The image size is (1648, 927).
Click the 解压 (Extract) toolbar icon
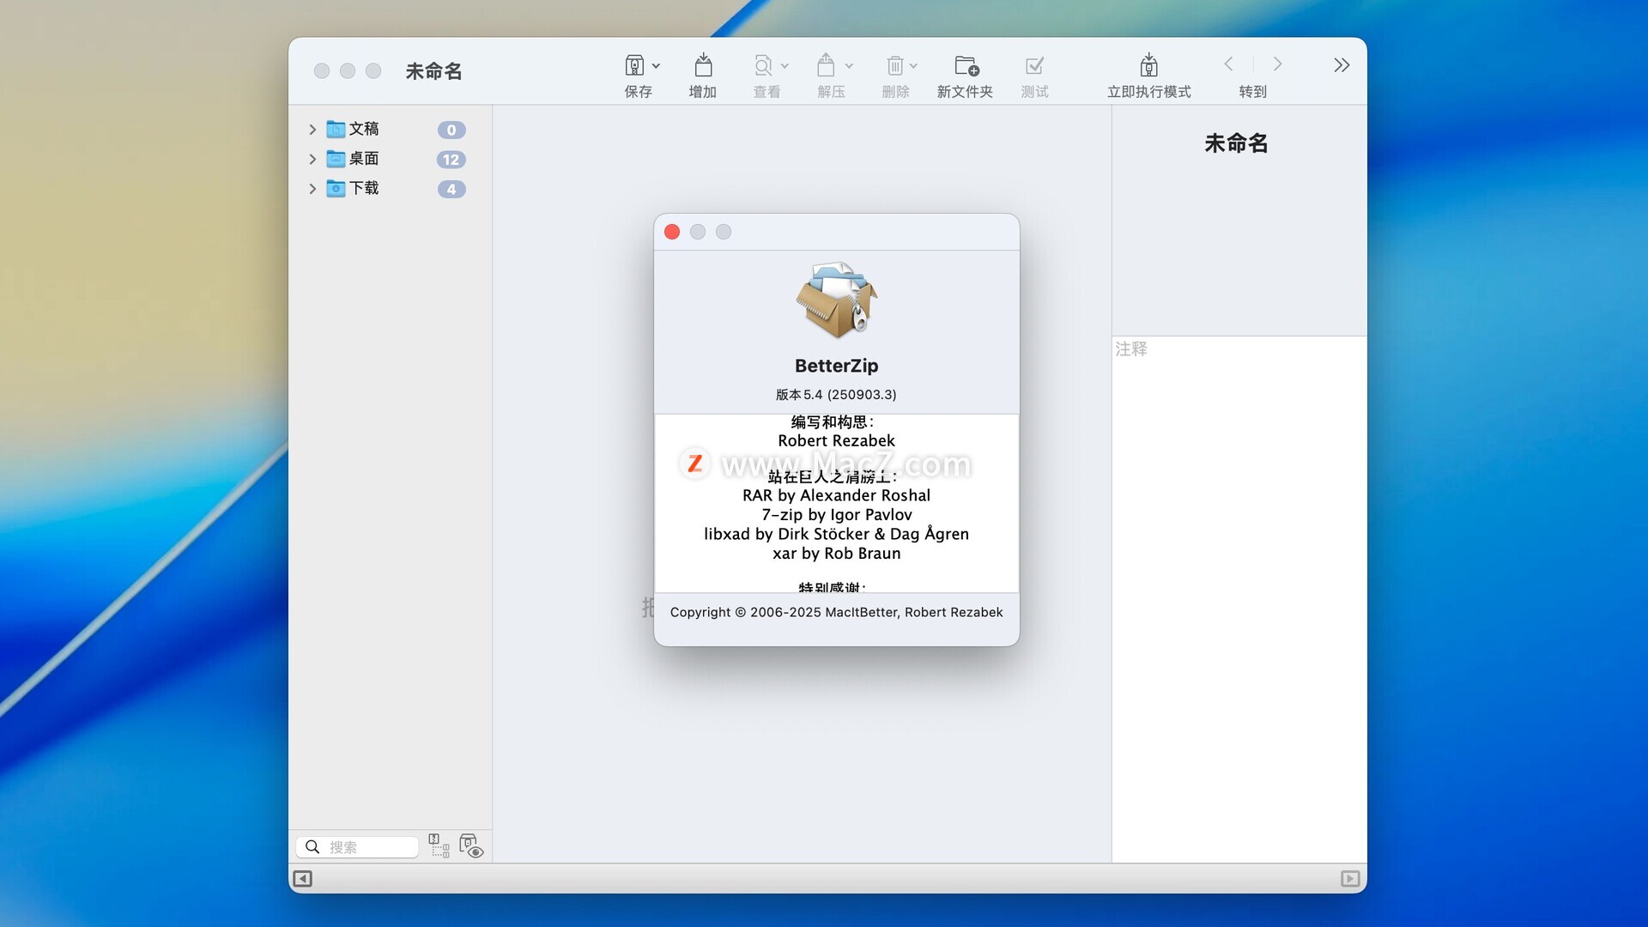[826, 66]
